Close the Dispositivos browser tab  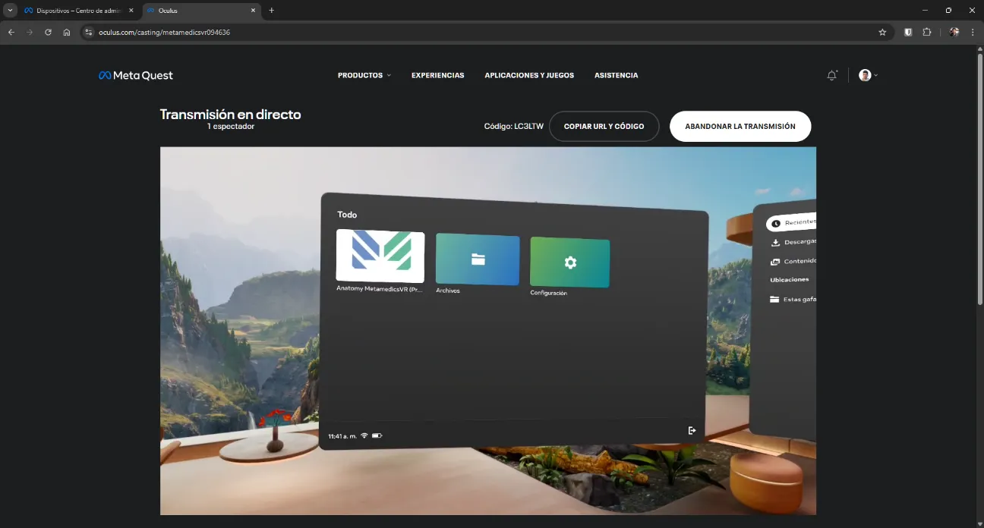pyautogui.click(x=131, y=11)
